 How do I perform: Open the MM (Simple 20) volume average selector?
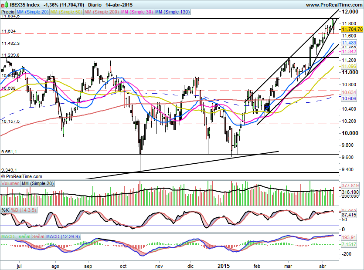coord(38,183)
